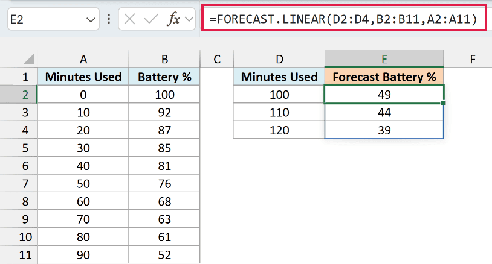
Task: Select row 11 header
Action: click(19, 255)
